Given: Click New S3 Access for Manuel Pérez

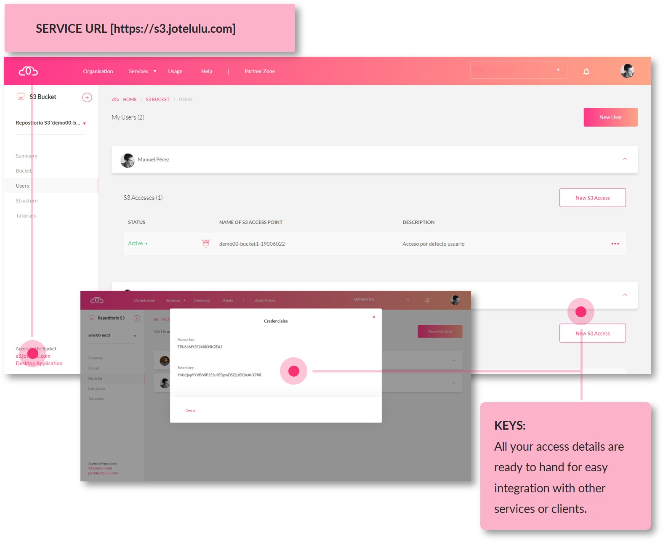Looking at the screenshot, I should click(x=592, y=198).
